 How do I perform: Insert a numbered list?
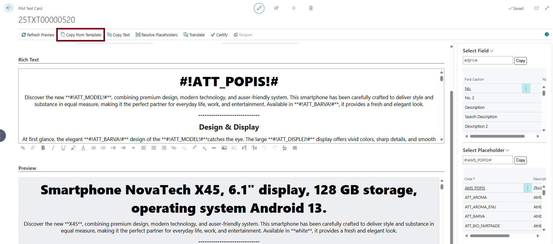103,148
